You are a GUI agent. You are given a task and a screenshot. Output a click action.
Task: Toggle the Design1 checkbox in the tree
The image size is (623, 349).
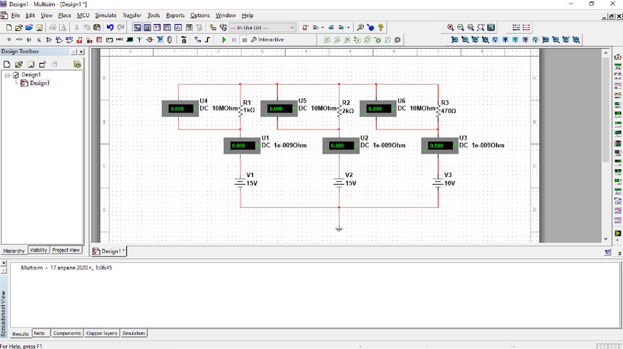click(x=16, y=75)
